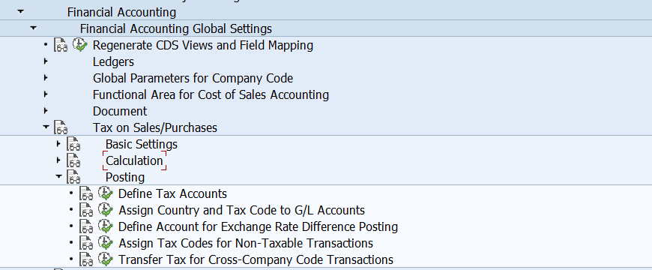Open documentation for Transfer Tax for Cross-Company Code

click(86, 259)
